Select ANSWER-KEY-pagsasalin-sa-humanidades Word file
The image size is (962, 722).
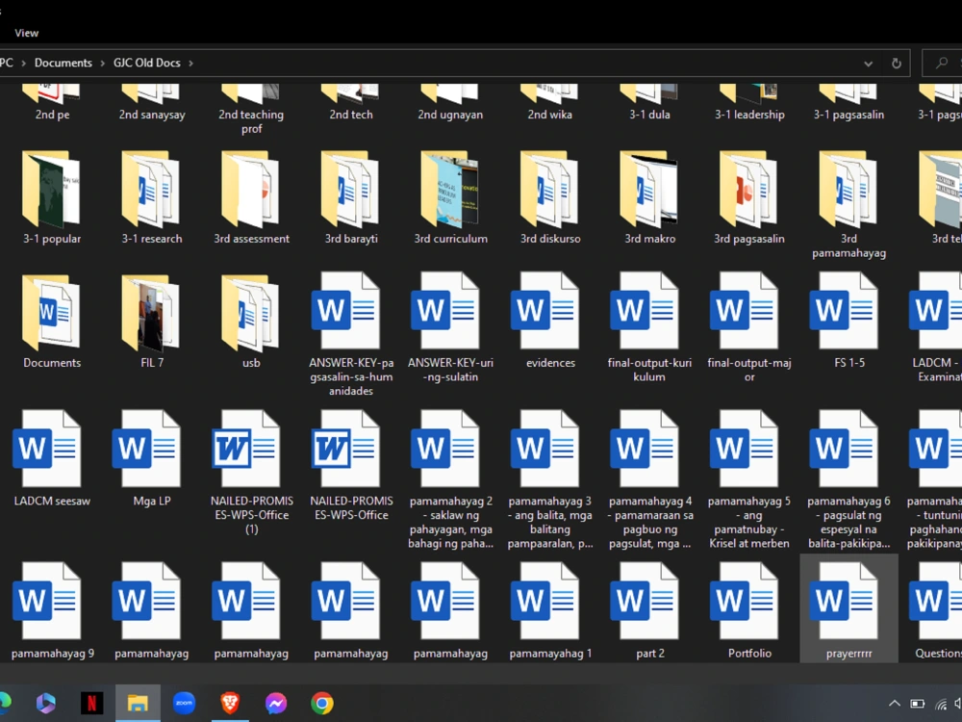[351, 335]
